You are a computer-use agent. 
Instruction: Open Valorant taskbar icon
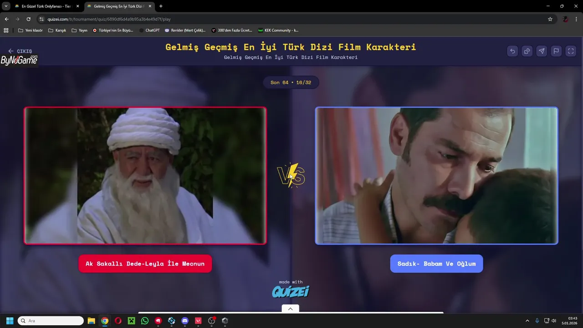(x=198, y=321)
